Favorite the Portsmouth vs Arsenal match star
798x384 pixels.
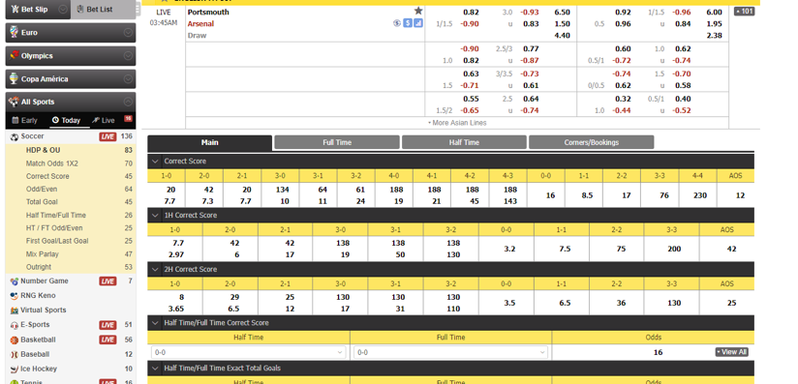coord(418,11)
